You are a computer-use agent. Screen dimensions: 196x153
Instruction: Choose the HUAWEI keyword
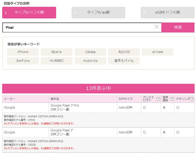[x=56, y=61]
